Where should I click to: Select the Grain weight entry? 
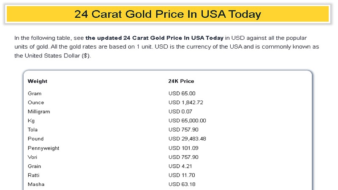(x=34, y=166)
